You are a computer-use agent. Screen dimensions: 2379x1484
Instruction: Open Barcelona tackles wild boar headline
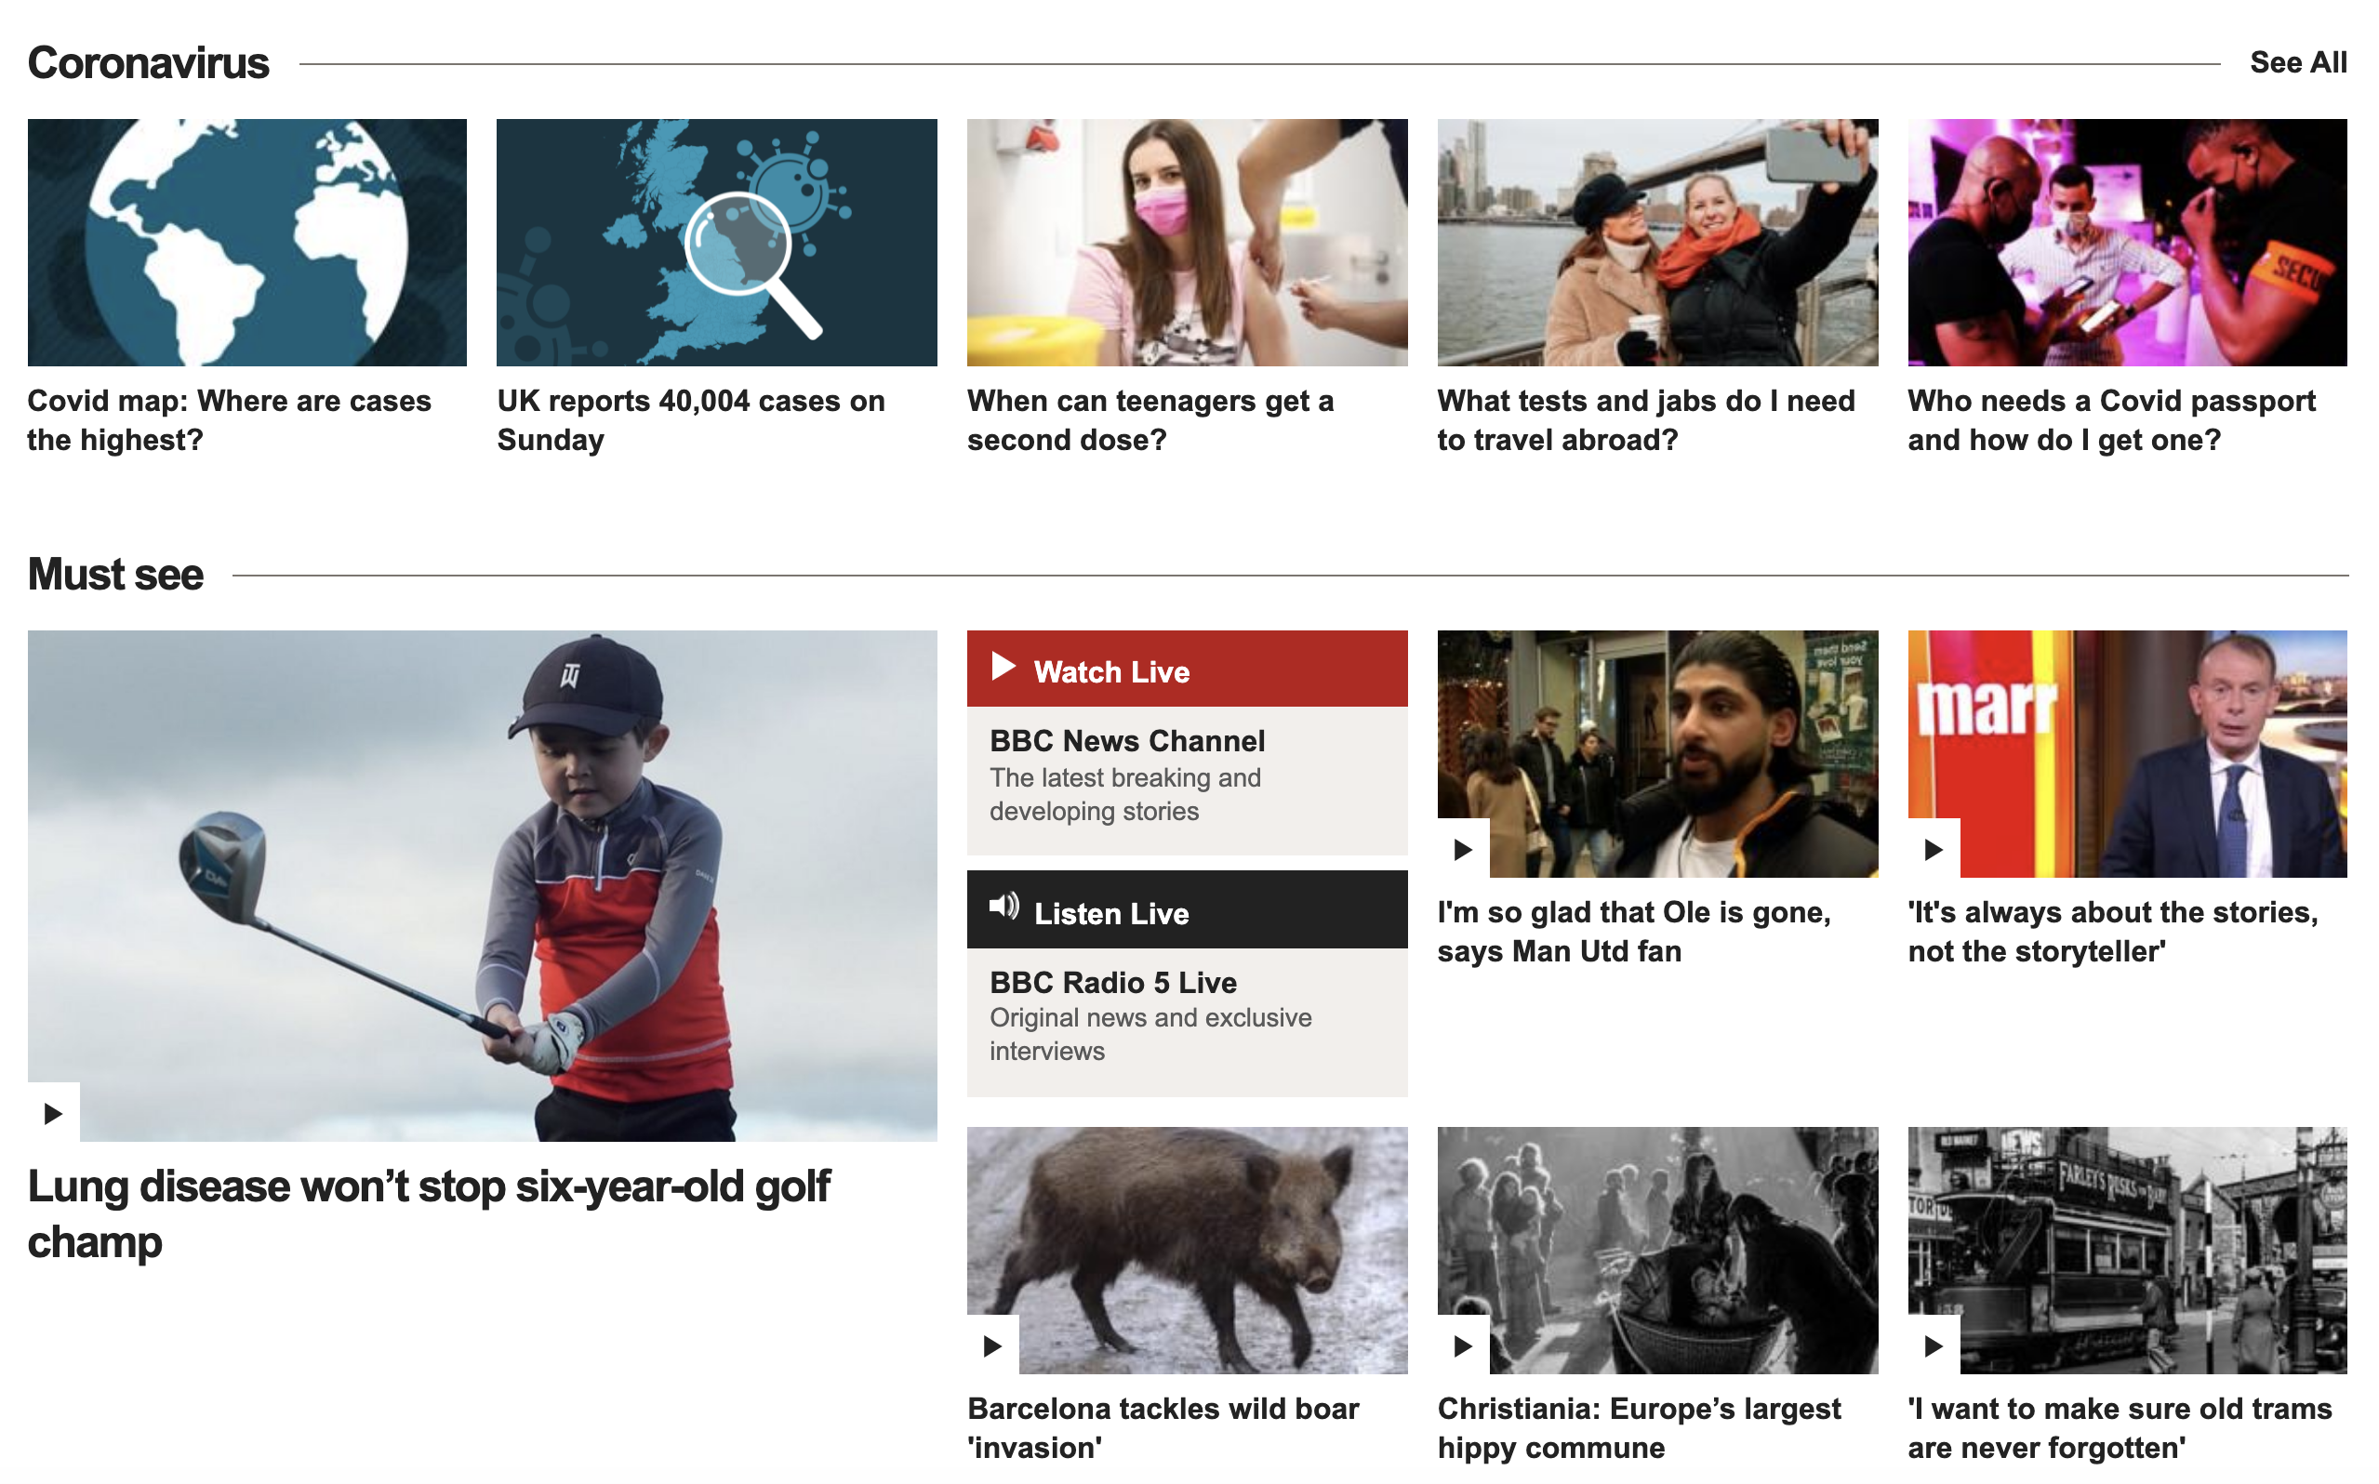coord(1163,1428)
